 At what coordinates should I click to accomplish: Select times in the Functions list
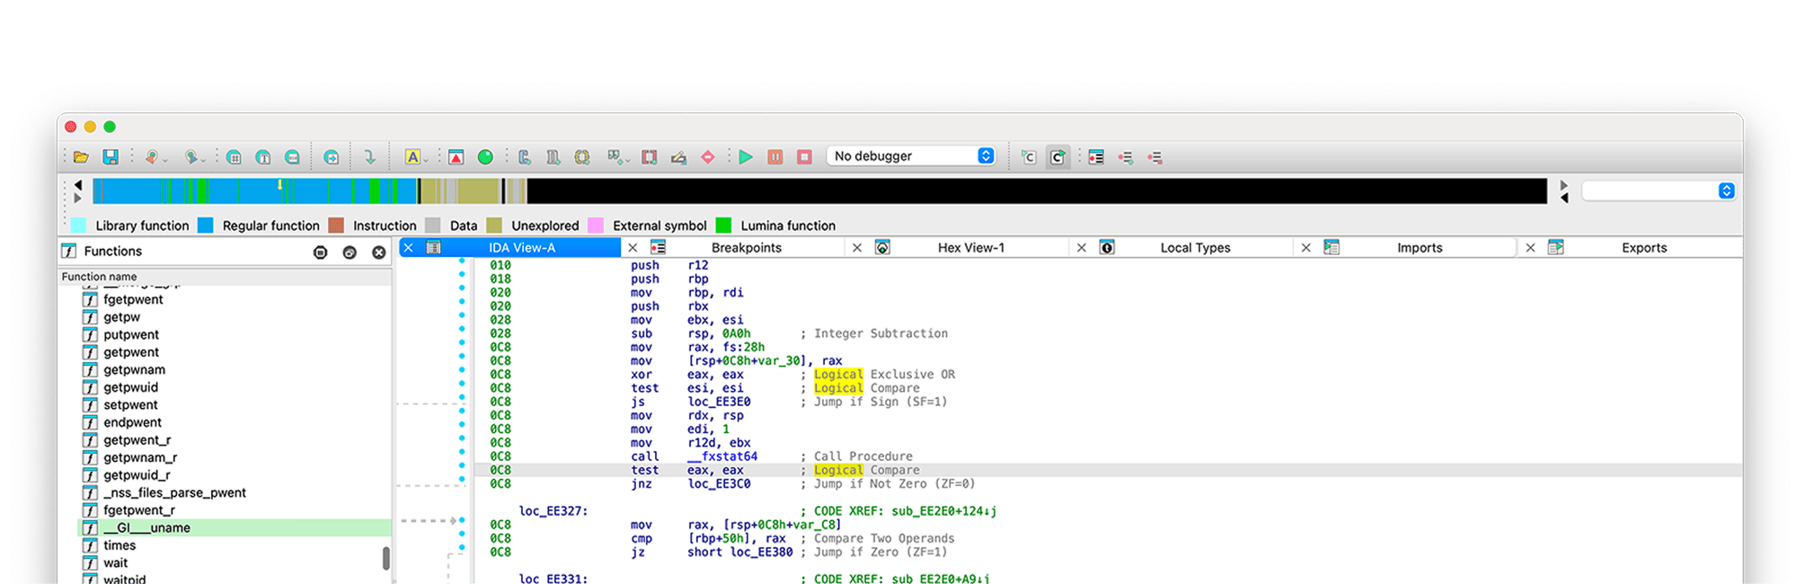tap(120, 545)
